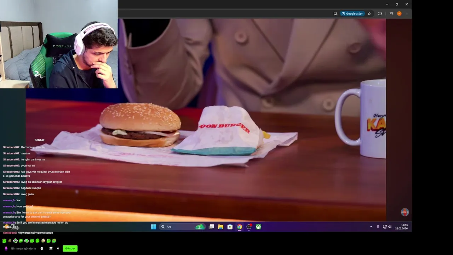
Task: Pick the first green emote in quick row
Action: [4, 241]
